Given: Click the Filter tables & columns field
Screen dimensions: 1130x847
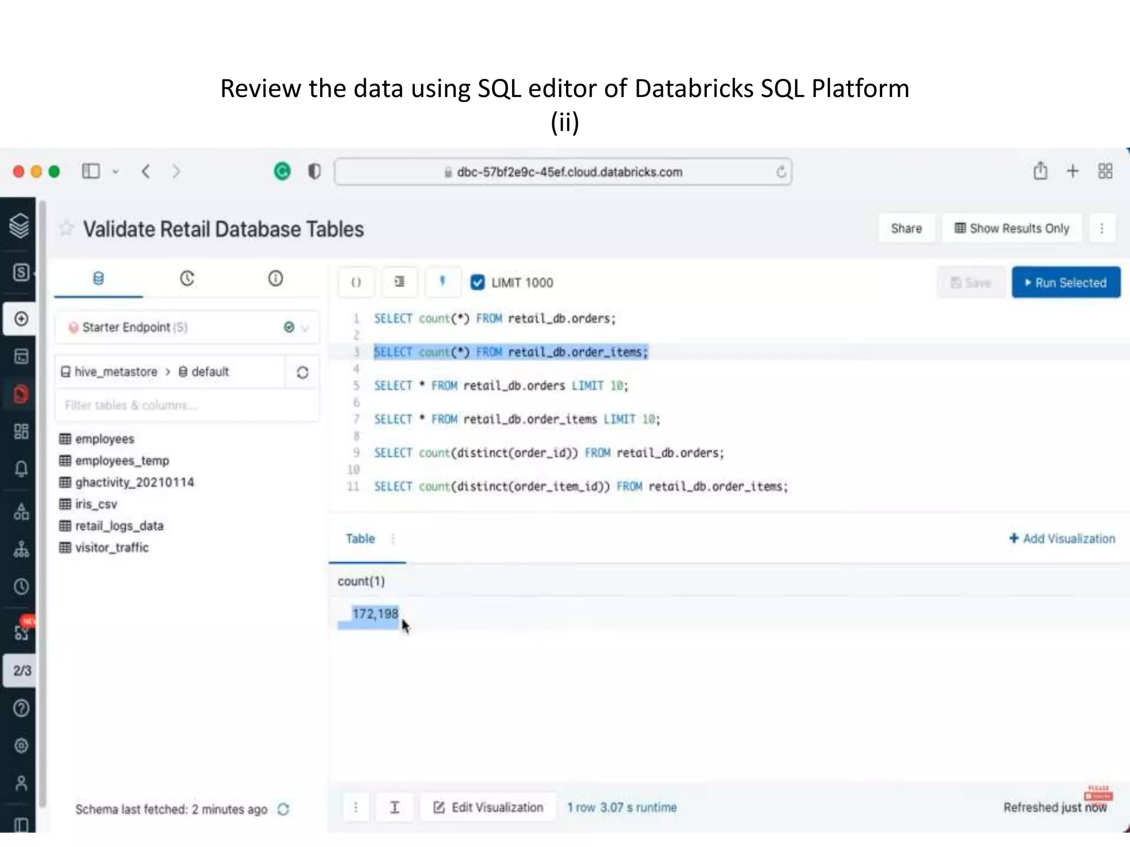Looking at the screenshot, I should pyautogui.click(x=187, y=405).
